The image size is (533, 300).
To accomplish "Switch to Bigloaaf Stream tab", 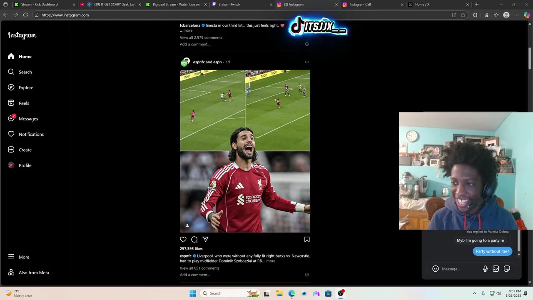I will pyautogui.click(x=177, y=5).
